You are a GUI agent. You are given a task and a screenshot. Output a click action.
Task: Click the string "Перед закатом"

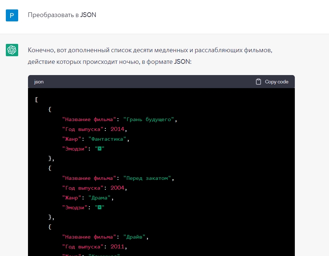[147, 178]
